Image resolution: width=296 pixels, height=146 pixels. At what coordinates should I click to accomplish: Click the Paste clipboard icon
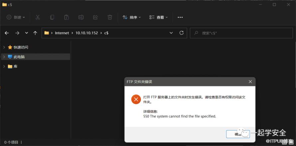[67, 17]
